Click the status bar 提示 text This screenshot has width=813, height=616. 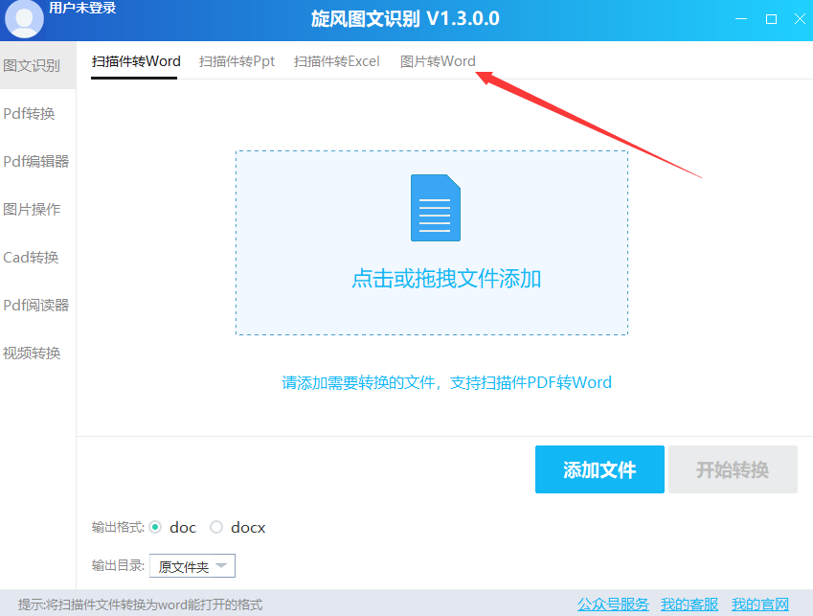click(x=140, y=605)
